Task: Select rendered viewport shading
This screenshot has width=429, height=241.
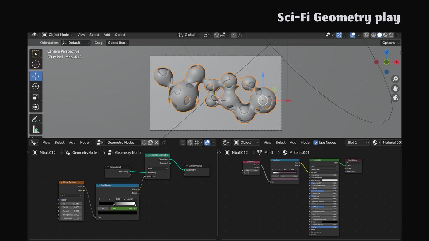Action: click(391, 35)
